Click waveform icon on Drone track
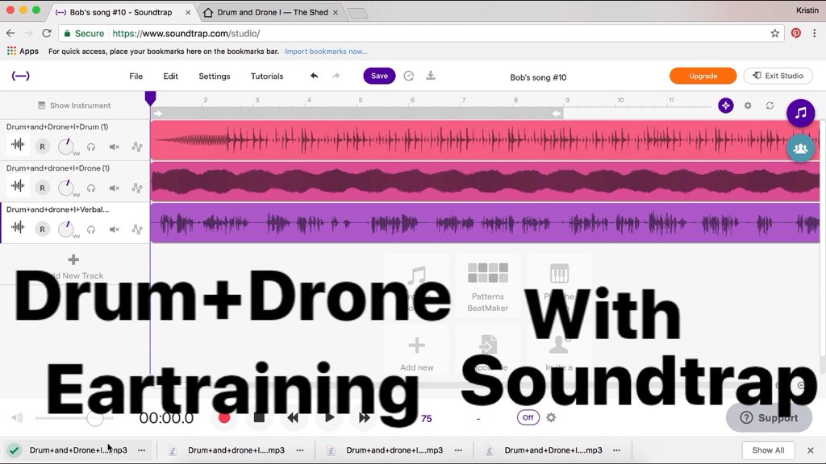This screenshot has height=464, width=826. [x=18, y=185]
